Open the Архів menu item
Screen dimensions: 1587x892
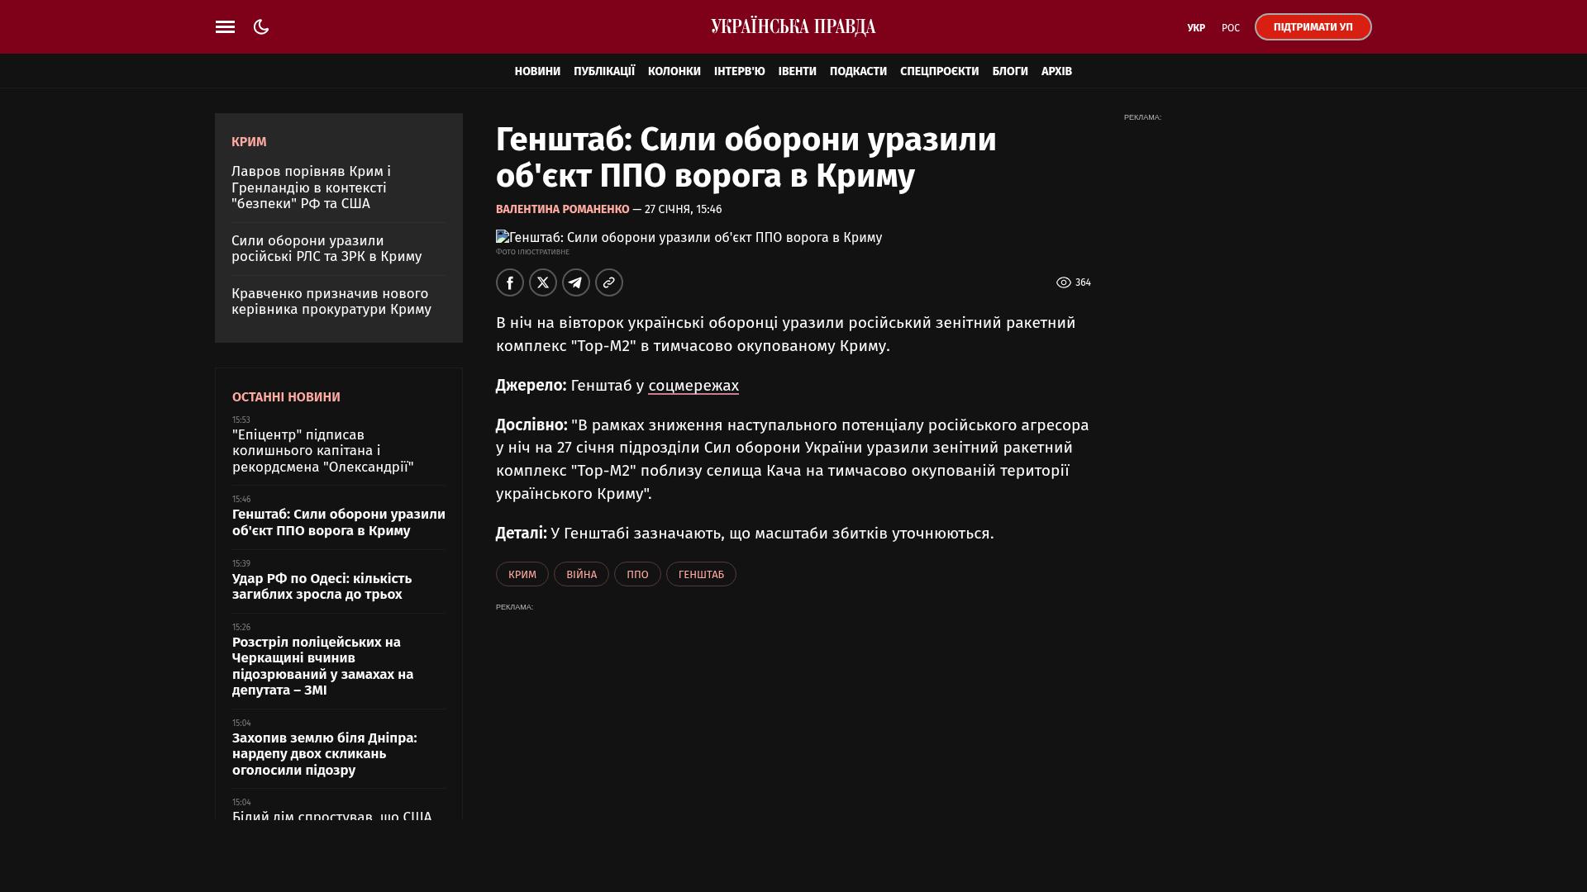click(x=1056, y=72)
